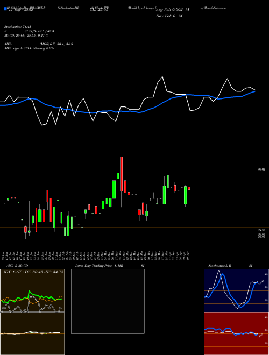This screenshot has height=355, width=269.
Task: Click the last red candle on the right
Action: tap(189, 188)
